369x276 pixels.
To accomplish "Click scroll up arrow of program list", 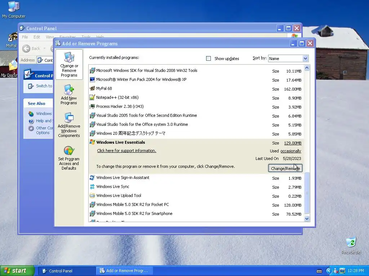I will point(307,68).
